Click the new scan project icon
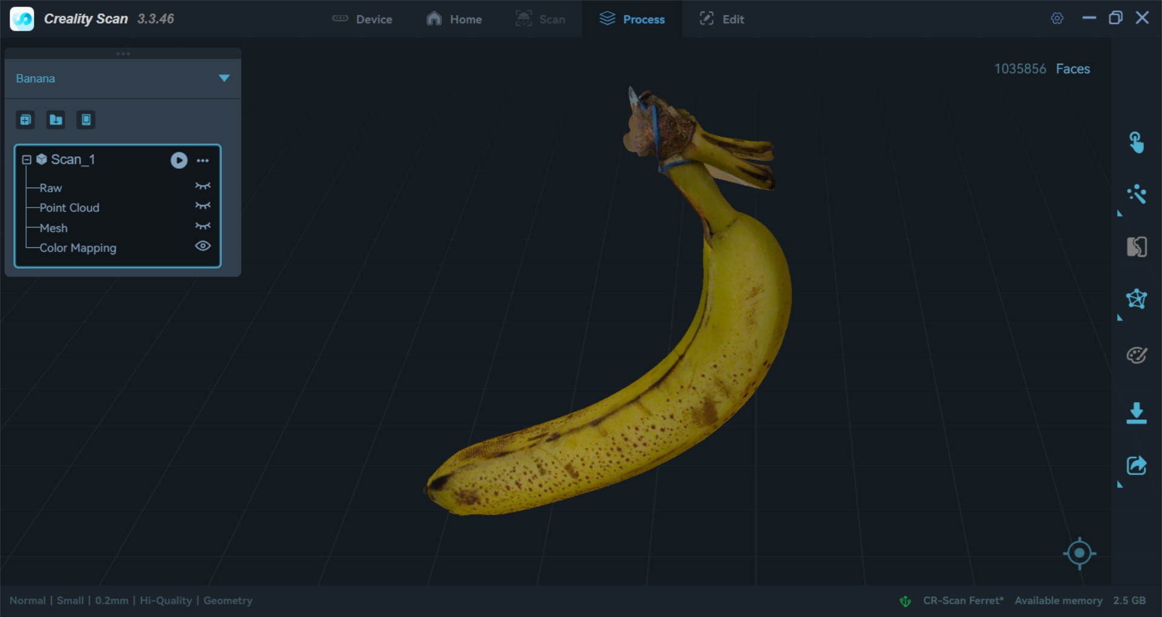Image resolution: width=1162 pixels, height=617 pixels. [x=25, y=120]
